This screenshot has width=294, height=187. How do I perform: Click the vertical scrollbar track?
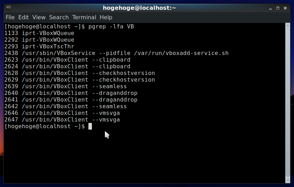(288, 103)
